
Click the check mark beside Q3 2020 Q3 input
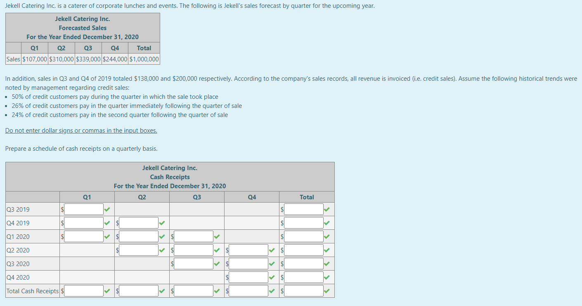pyautogui.click(x=217, y=264)
